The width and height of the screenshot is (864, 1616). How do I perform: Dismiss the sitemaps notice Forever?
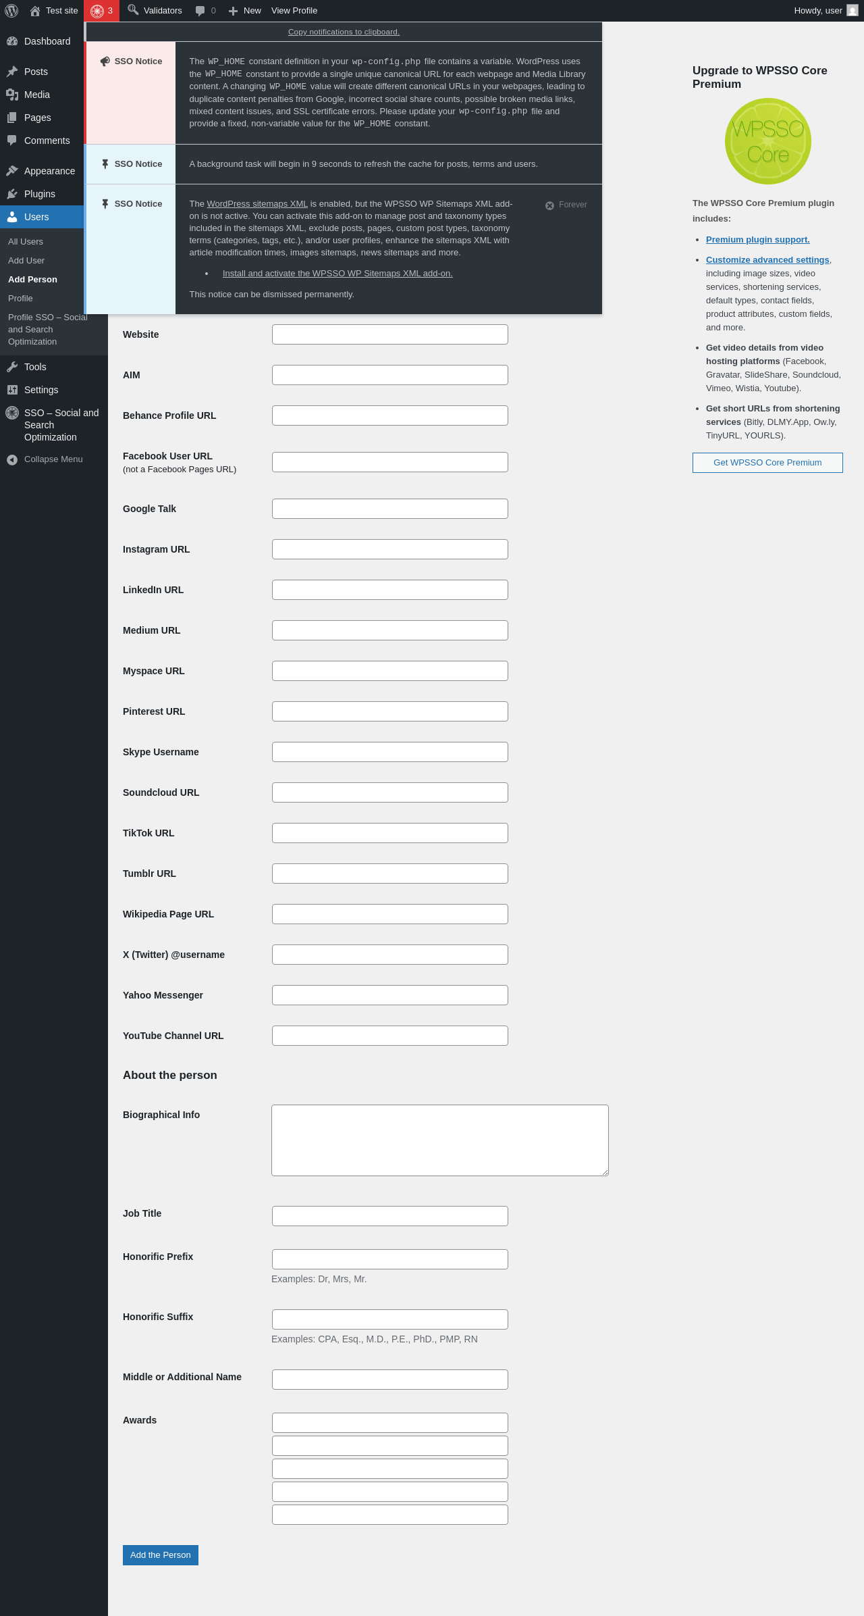click(566, 205)
